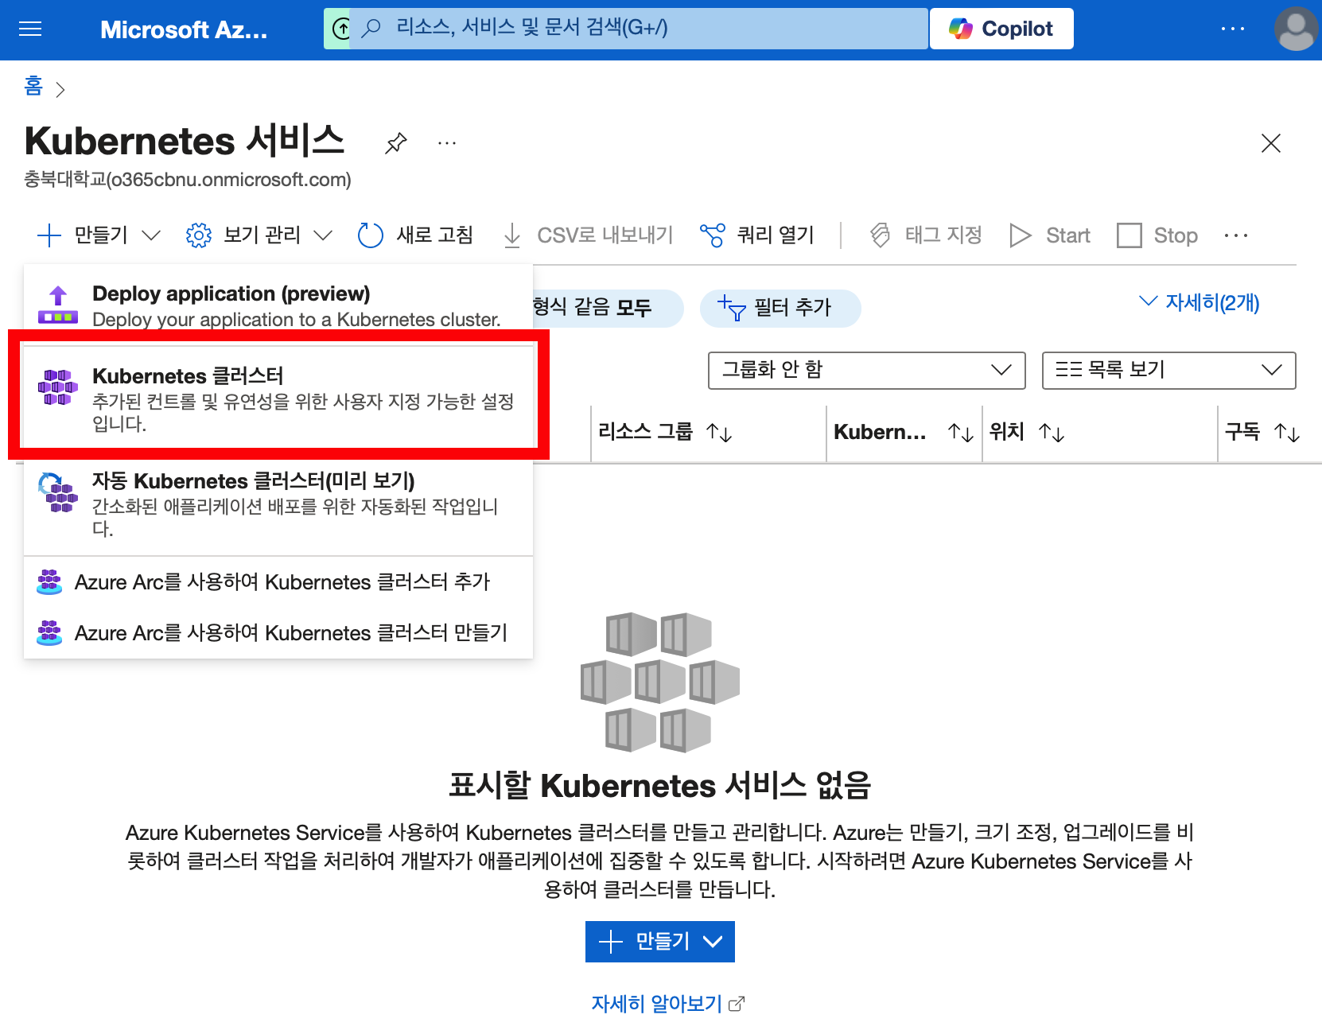Expand 자세히(2개) filters

pyautogui.click(x=1200, y=302)
